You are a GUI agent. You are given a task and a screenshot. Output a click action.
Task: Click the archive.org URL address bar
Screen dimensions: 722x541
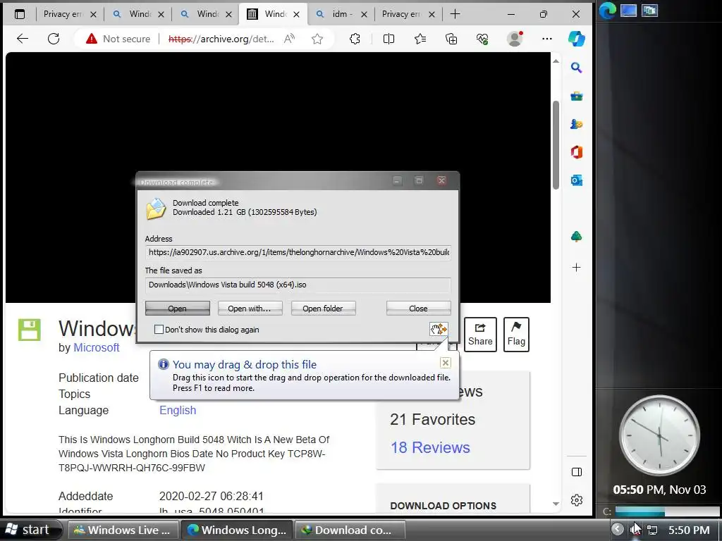point(221,39)
